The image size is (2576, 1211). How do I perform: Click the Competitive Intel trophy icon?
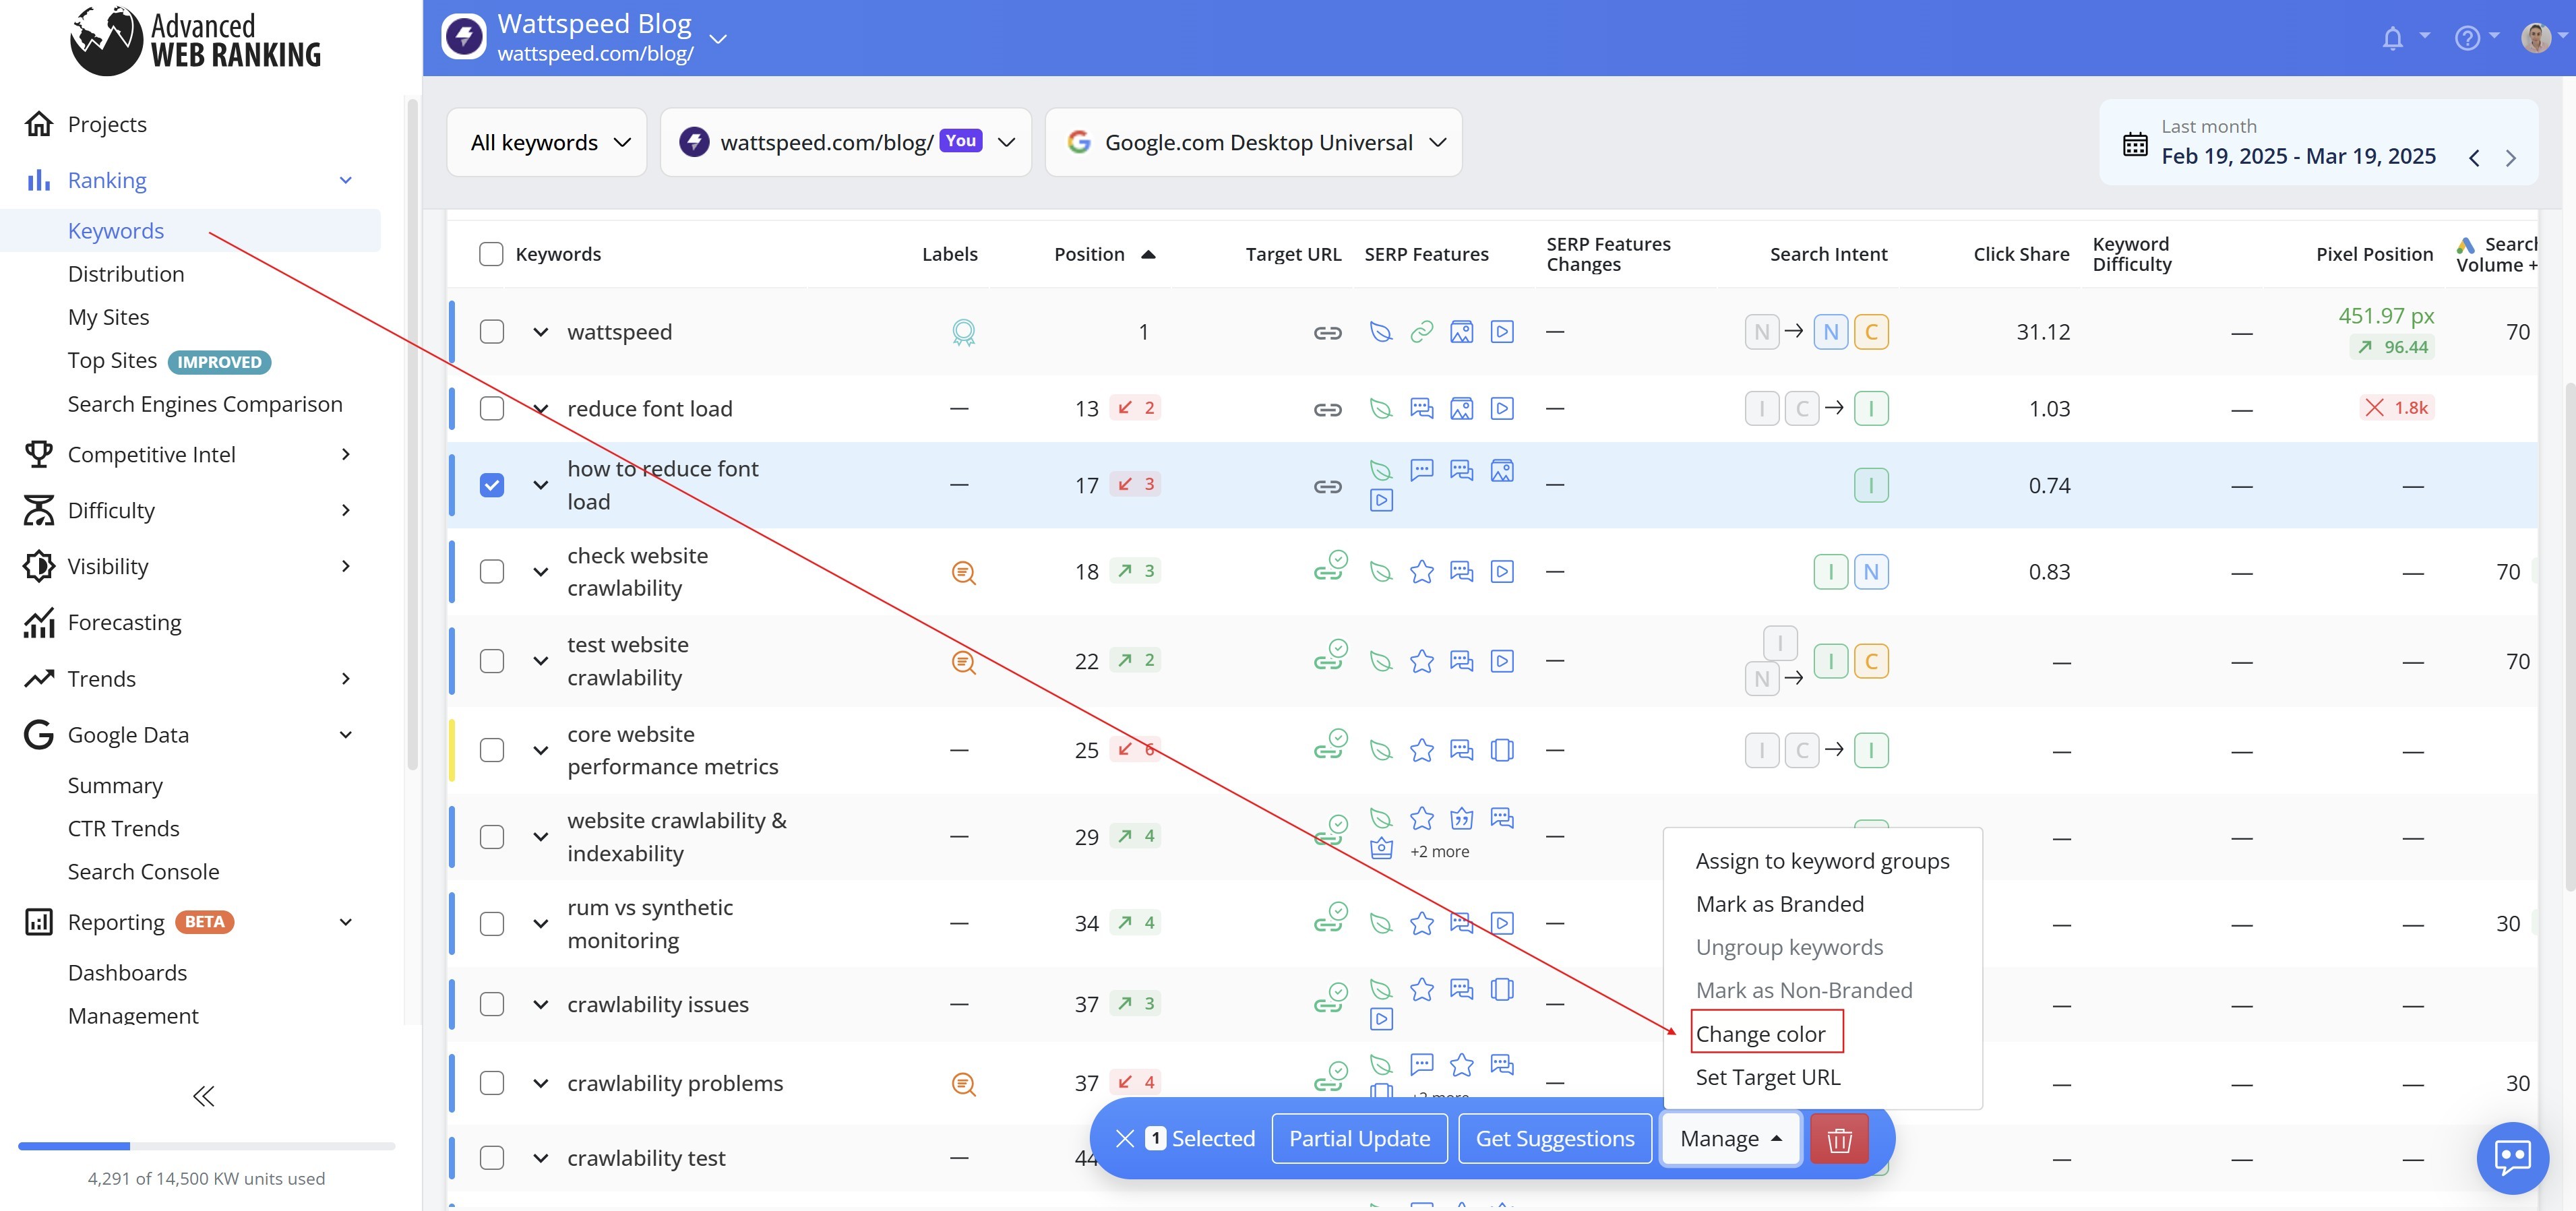(39, 454)
